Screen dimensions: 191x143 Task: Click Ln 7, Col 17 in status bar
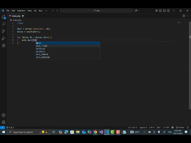(133, 128)
